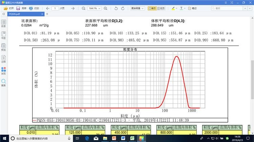Switch to single page view (单页)
254x142 pixels.
[152, 8]
